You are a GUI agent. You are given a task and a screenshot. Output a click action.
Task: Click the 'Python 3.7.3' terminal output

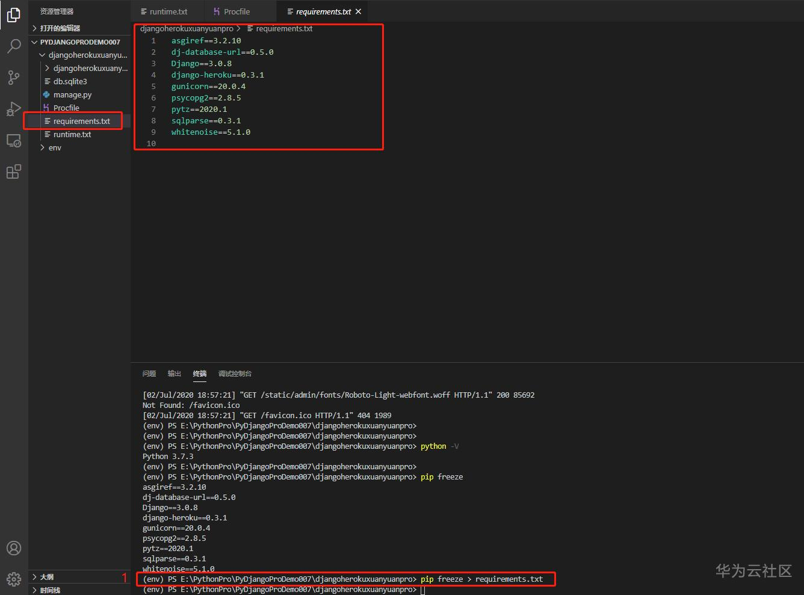(x=168, y=456)
